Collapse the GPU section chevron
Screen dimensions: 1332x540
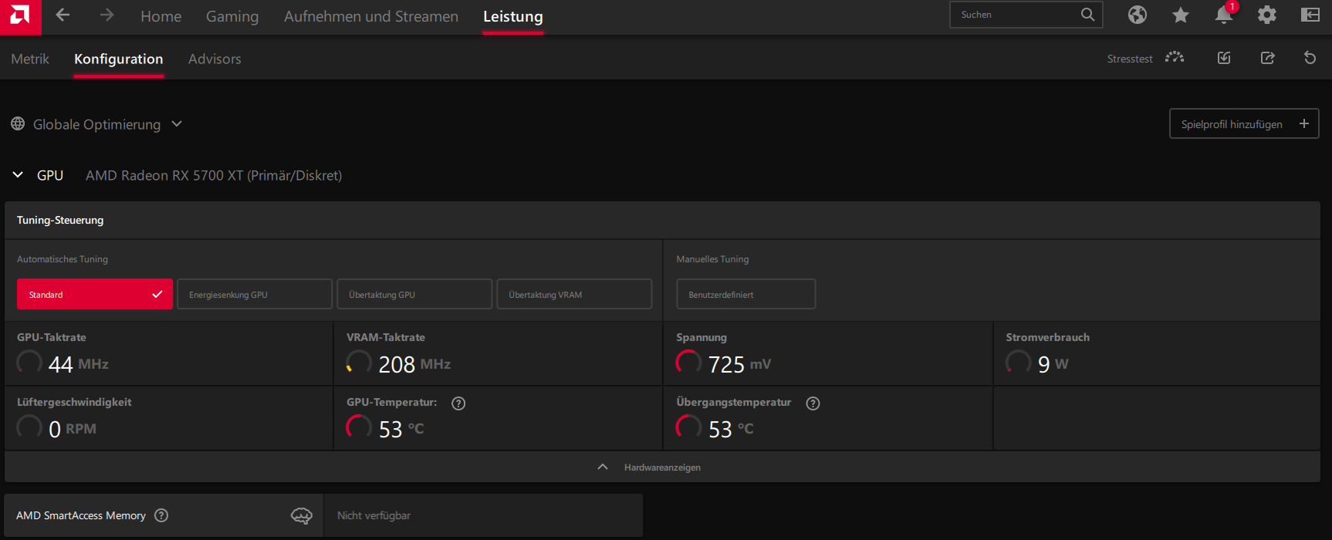click(18, 175)
